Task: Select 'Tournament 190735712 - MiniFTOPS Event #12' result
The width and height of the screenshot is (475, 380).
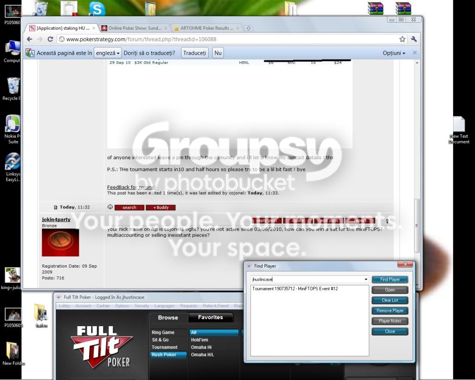Action: pyautogui.click(x=295, y=289)
